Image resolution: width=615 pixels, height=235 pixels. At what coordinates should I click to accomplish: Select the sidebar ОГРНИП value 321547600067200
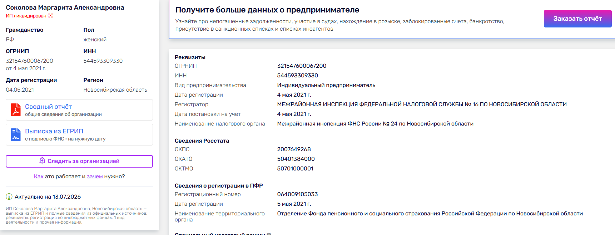point(29,61)
